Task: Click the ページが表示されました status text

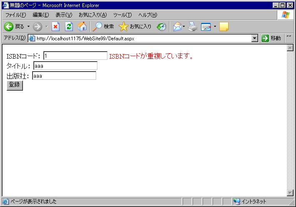Action: pos(33,201)
